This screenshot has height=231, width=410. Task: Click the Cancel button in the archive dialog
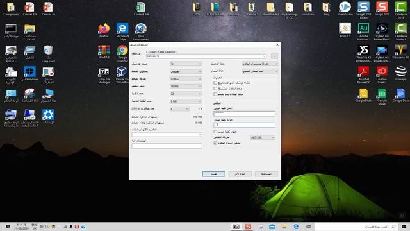click(240, 174)
